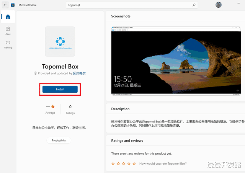
Task: Click the Microsoft Store logo icon
Action: coord(13,5)
